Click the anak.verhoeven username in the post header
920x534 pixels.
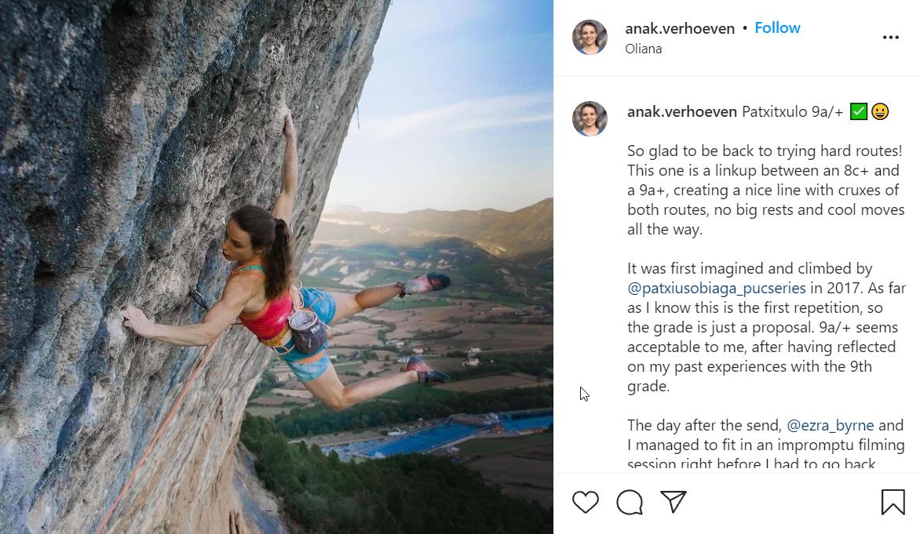pos(680,27)
